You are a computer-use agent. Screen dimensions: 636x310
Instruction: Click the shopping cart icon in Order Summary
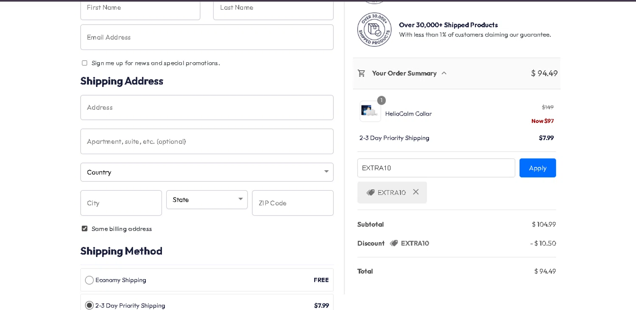(361, 73)
